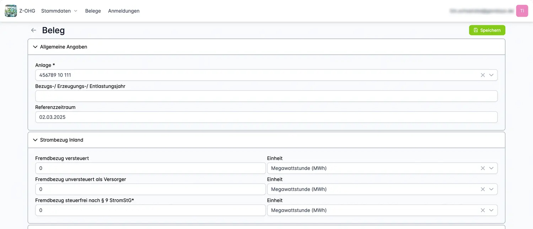Image resolution: width=533 pixels, height=229 pixels.
Task: Focus the Fremdbezug unversteuert als Versorger field
Action: click(150, 189)
